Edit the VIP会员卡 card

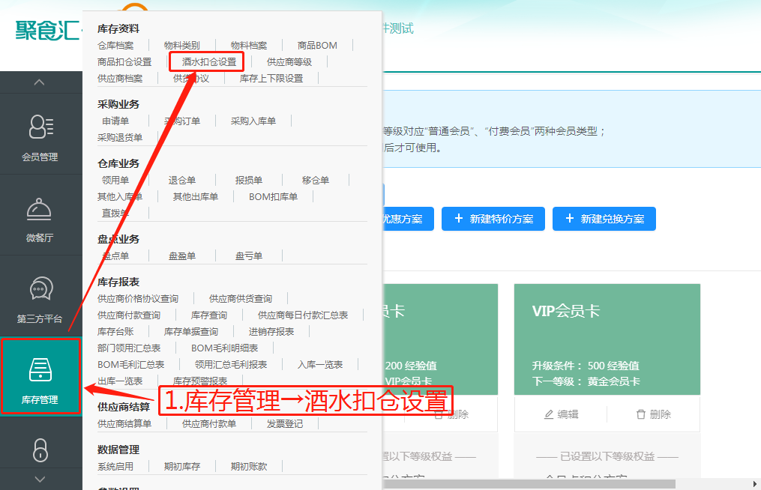[x=561, y=414]
